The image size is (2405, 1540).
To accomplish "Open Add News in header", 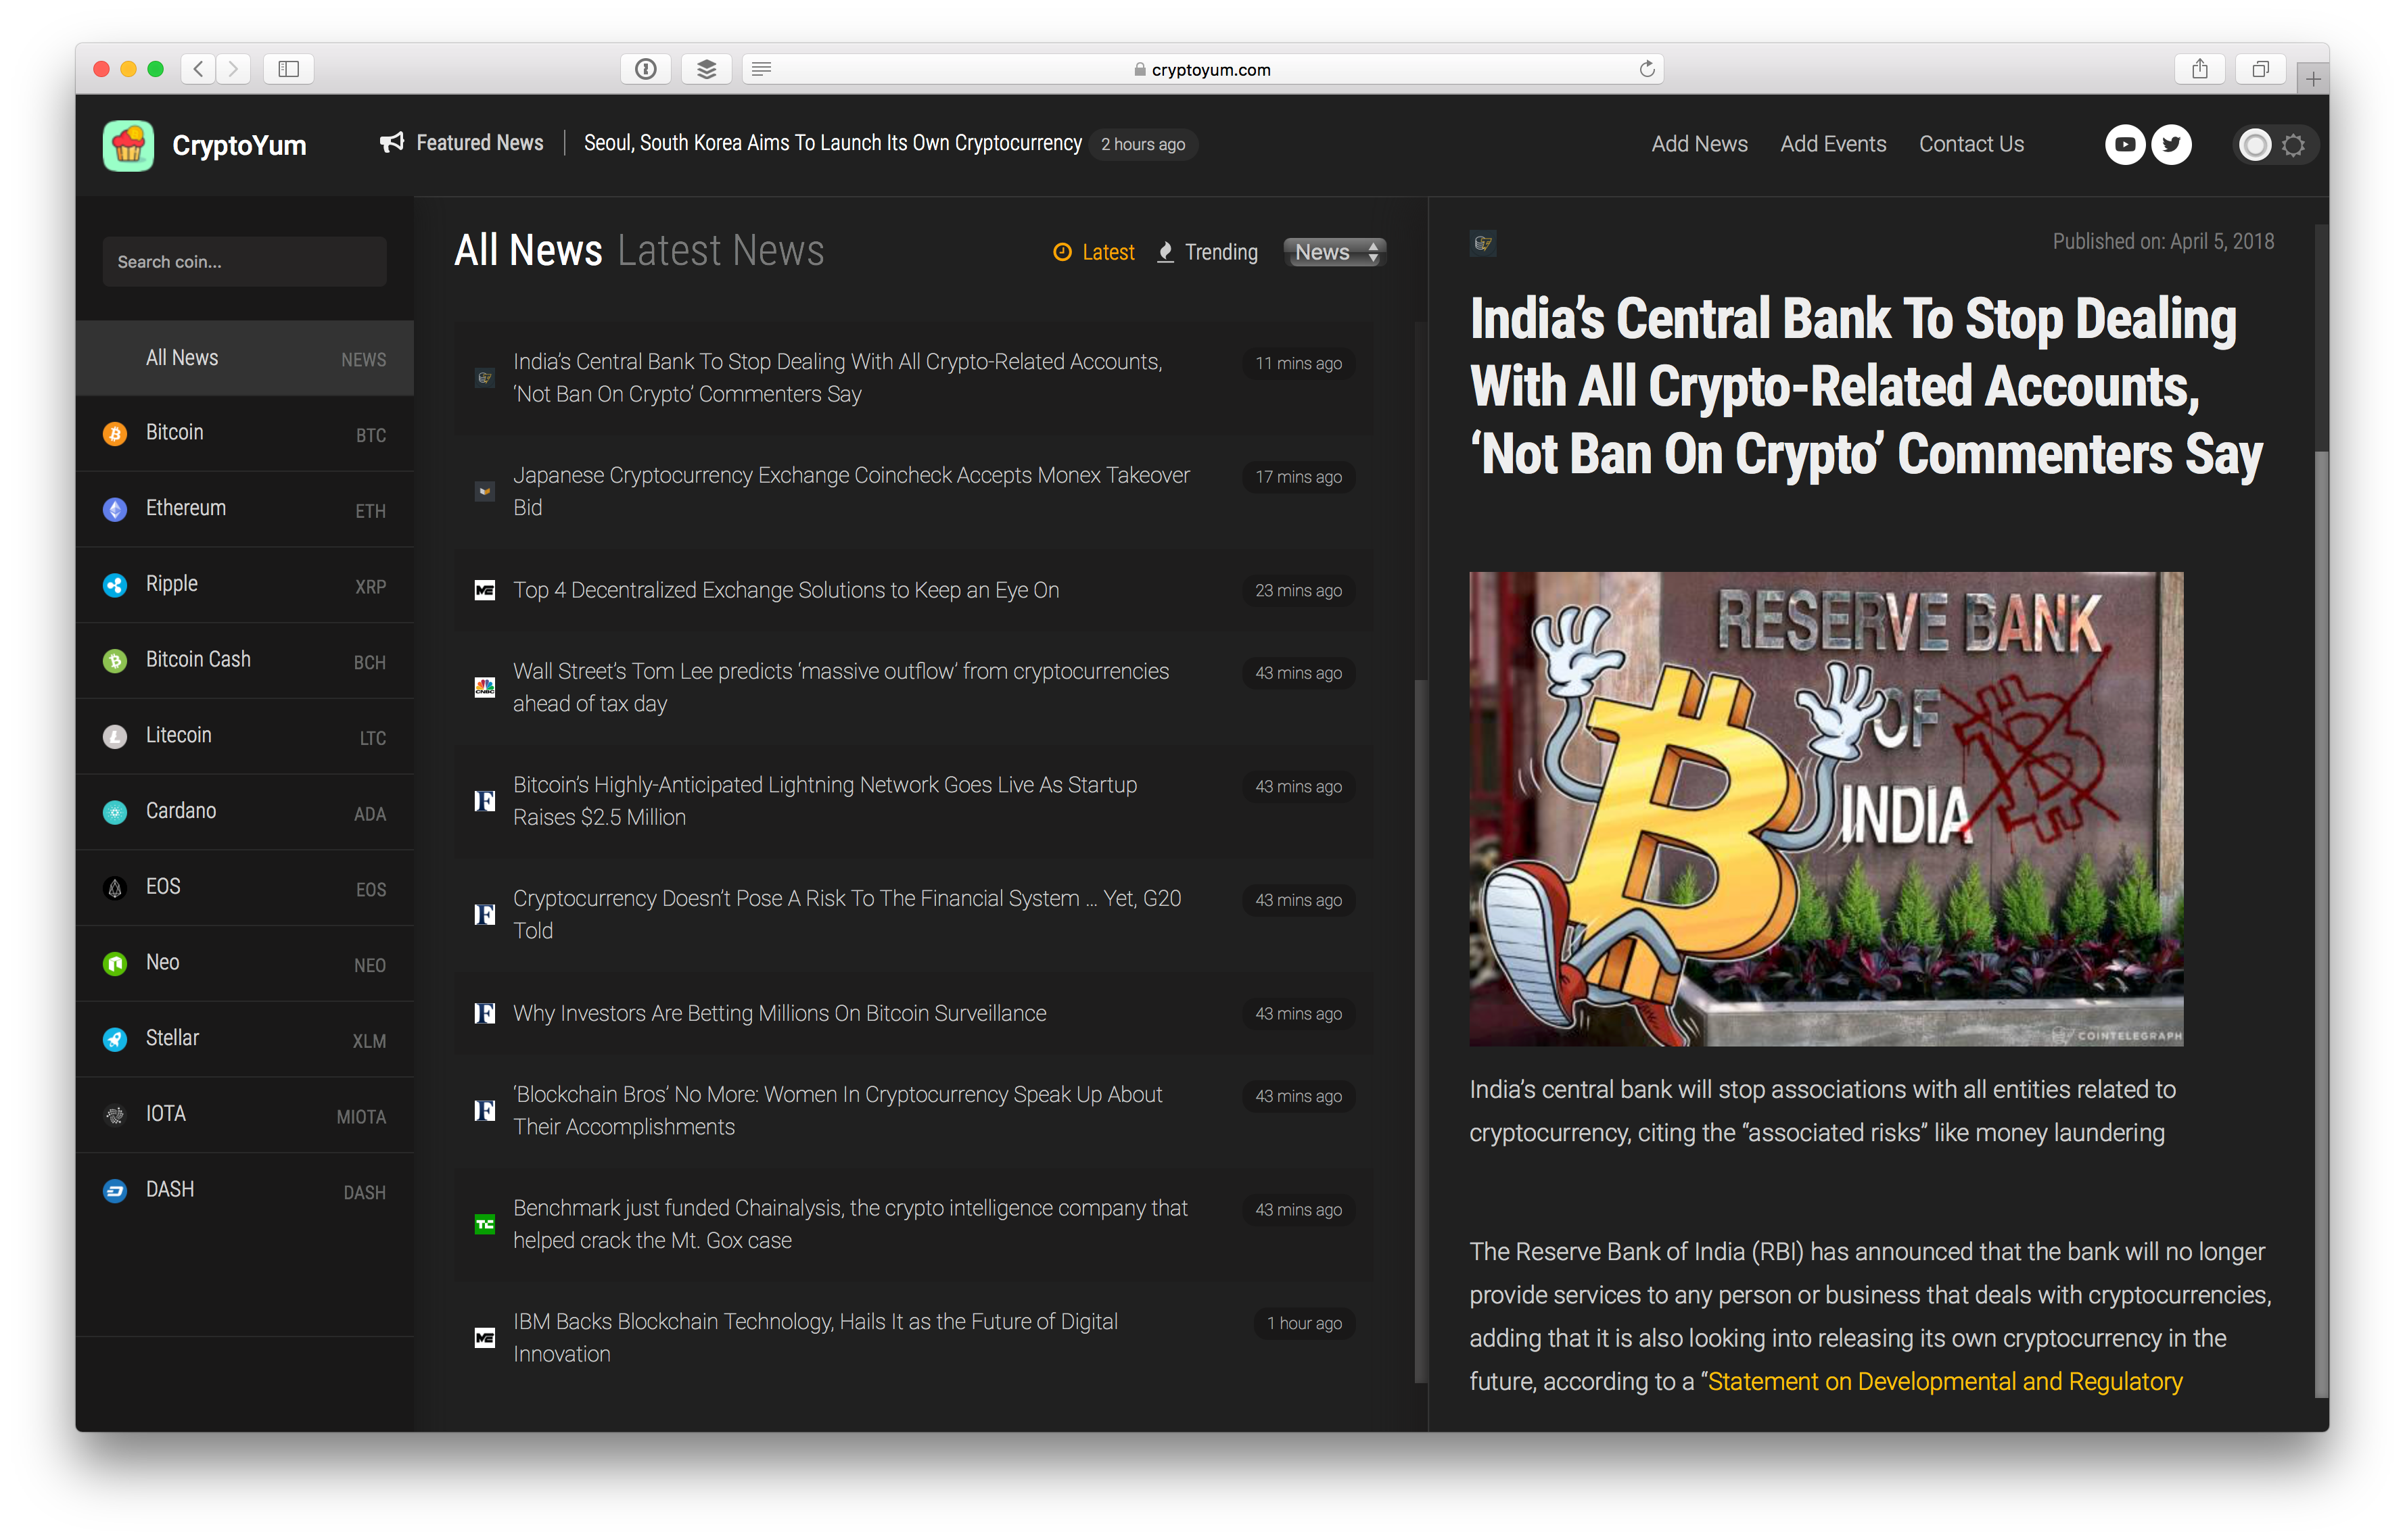I will (x=1699, y=144).
